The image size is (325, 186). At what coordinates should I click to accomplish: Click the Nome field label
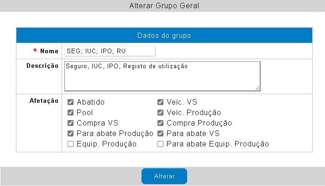[x=49, y=51]
